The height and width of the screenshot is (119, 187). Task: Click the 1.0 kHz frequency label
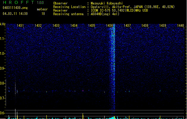tap(2, 54)
